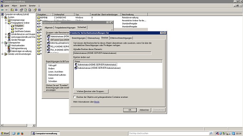Expand Dienste und Anwendungen node

pyautogui.click(x=2, y=54)
